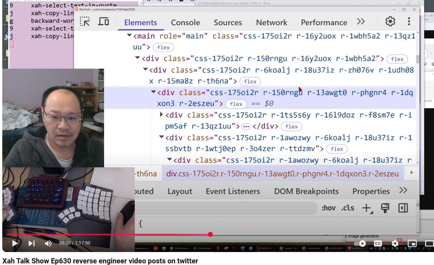Toggle flex badge after r-1wbh5a2 div
The image size is (434, 265).
(x=397, y=59)
